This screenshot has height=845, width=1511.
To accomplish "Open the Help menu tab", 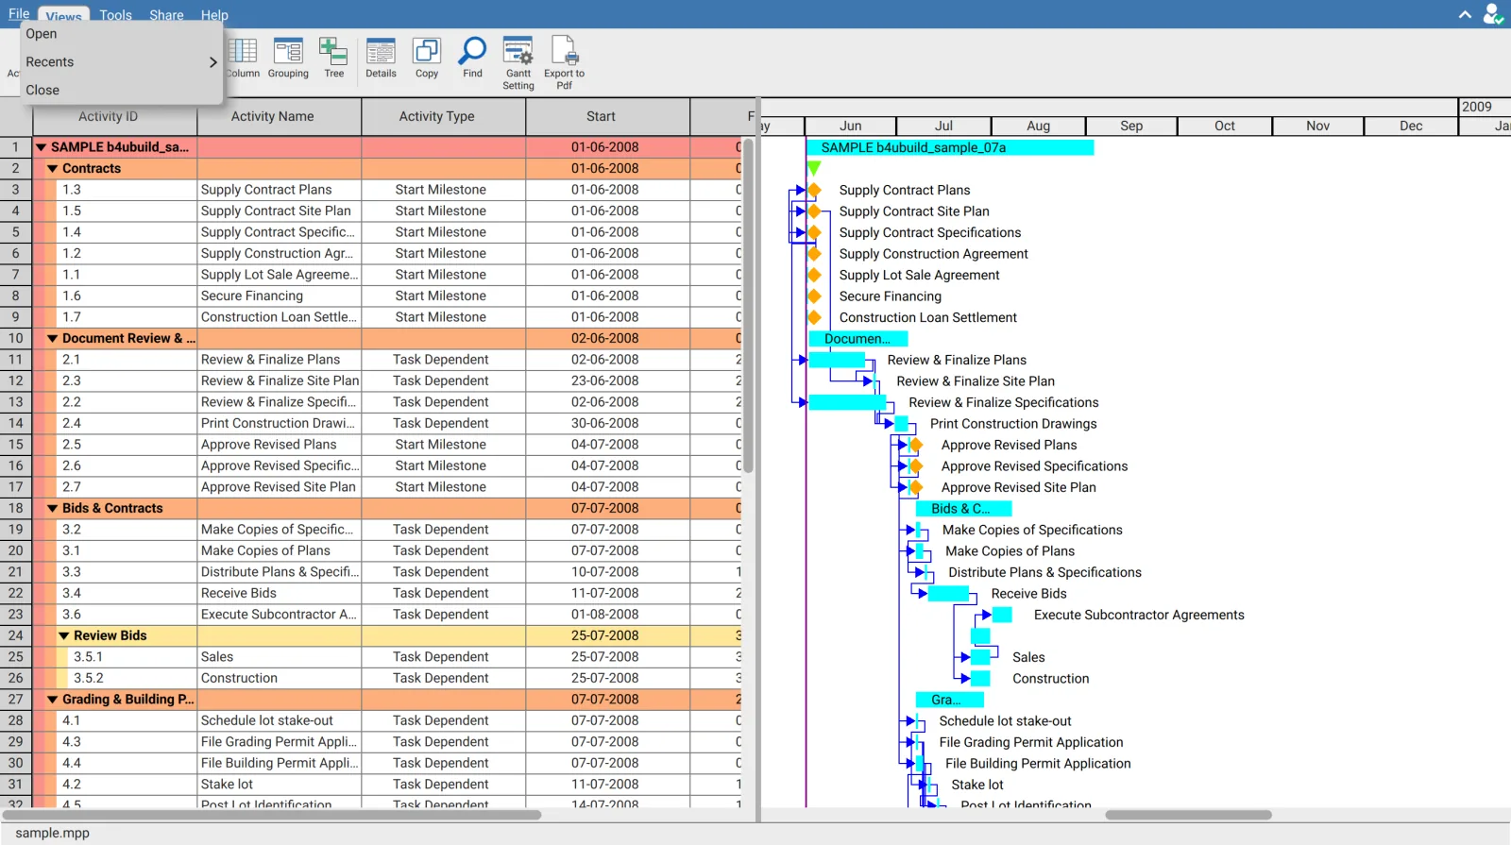I will (214, 15).
